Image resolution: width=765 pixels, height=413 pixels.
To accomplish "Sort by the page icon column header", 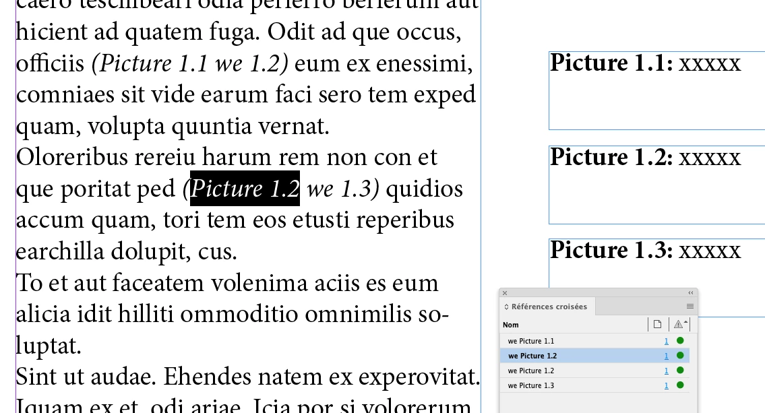I will coord(658,324).
